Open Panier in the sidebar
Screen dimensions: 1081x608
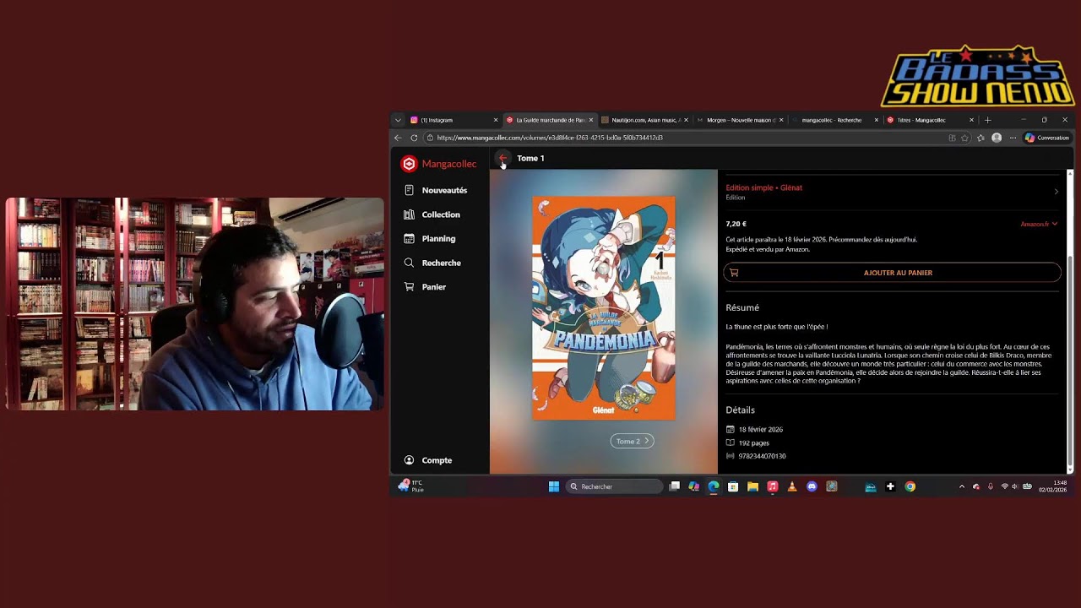tap(425, 287)
